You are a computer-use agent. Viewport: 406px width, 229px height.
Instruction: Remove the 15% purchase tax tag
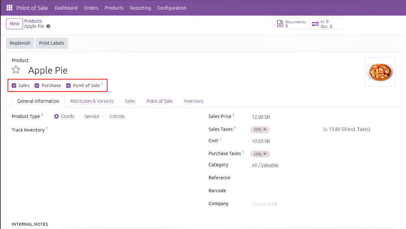265,154
